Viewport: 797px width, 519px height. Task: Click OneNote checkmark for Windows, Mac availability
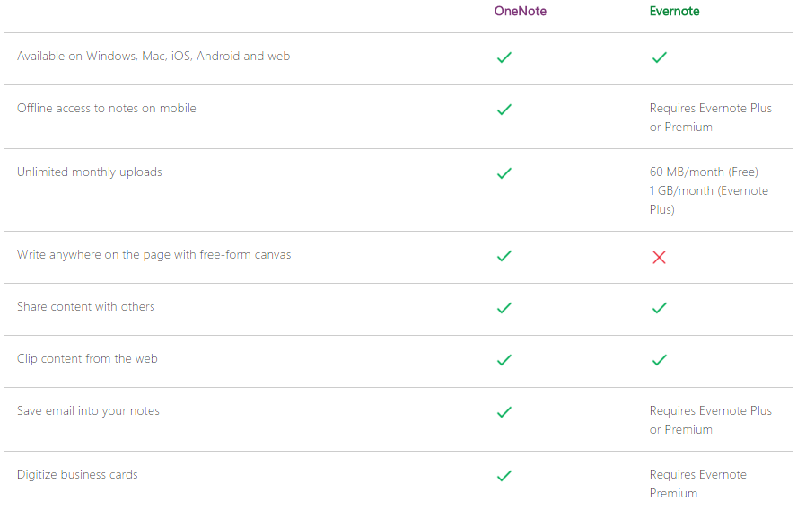point(504,57)
